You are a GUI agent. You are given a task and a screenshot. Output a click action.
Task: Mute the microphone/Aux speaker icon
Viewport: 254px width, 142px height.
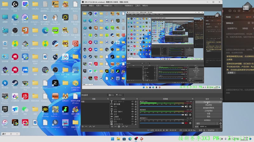186,107
